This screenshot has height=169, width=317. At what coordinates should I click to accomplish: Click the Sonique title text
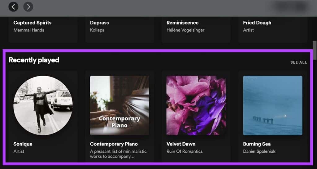click(23, 144)
